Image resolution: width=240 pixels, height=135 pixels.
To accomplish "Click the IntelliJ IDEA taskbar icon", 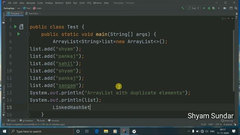I will pos(124,131).
